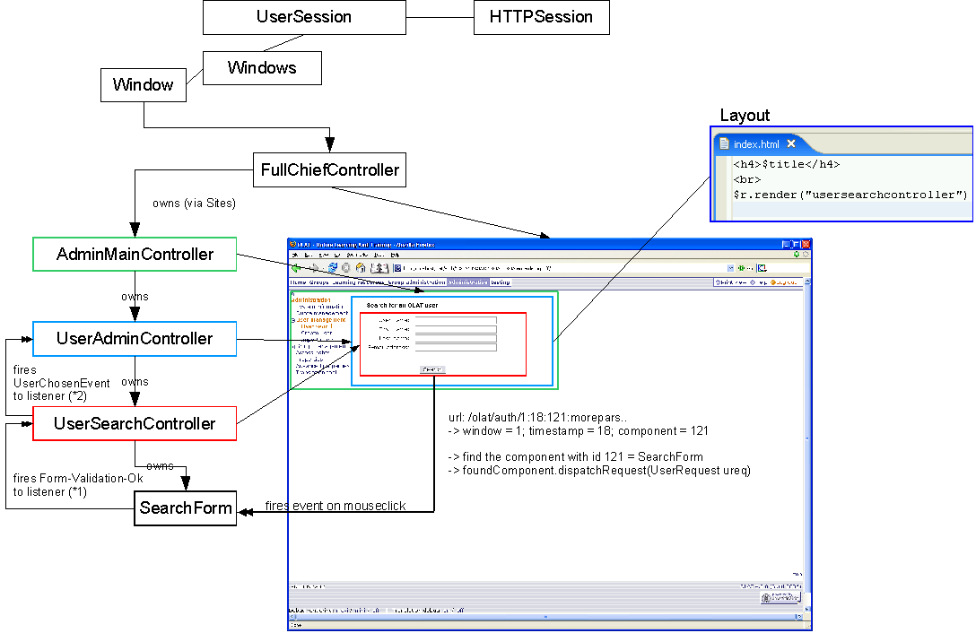Click the Search button in OLAT form
Viewport: 976px width, 633px height.
[x=432, y=369]
